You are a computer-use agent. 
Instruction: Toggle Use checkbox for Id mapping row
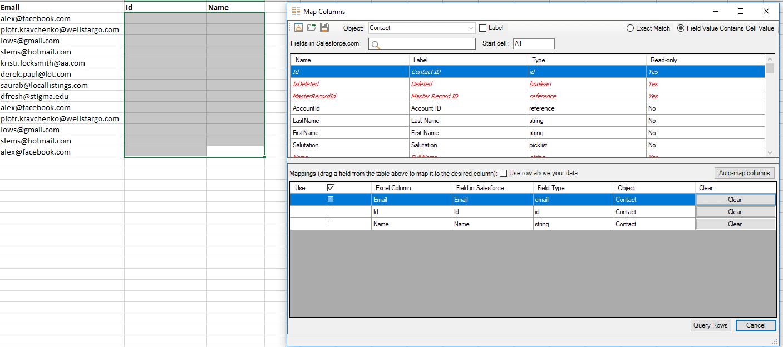331,211
